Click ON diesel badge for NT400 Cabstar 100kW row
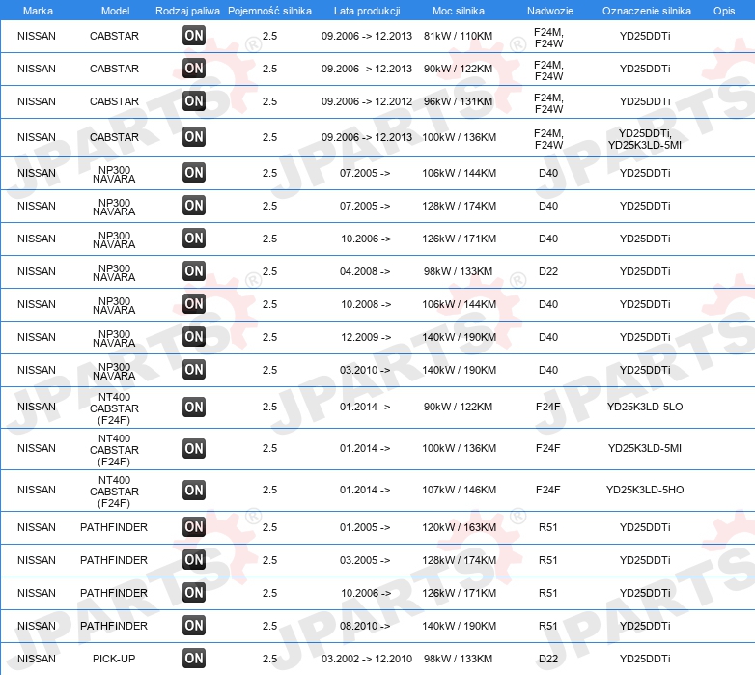 [194, 448]
